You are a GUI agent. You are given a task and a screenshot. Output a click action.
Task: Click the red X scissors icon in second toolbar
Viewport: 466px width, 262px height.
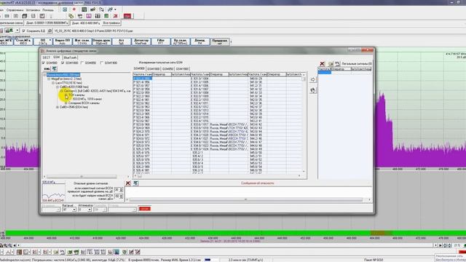(115, 16)
